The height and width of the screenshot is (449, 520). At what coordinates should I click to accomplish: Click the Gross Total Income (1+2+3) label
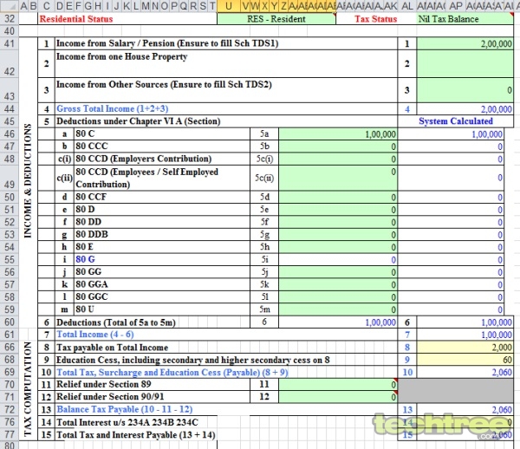[x=113, y=108]
